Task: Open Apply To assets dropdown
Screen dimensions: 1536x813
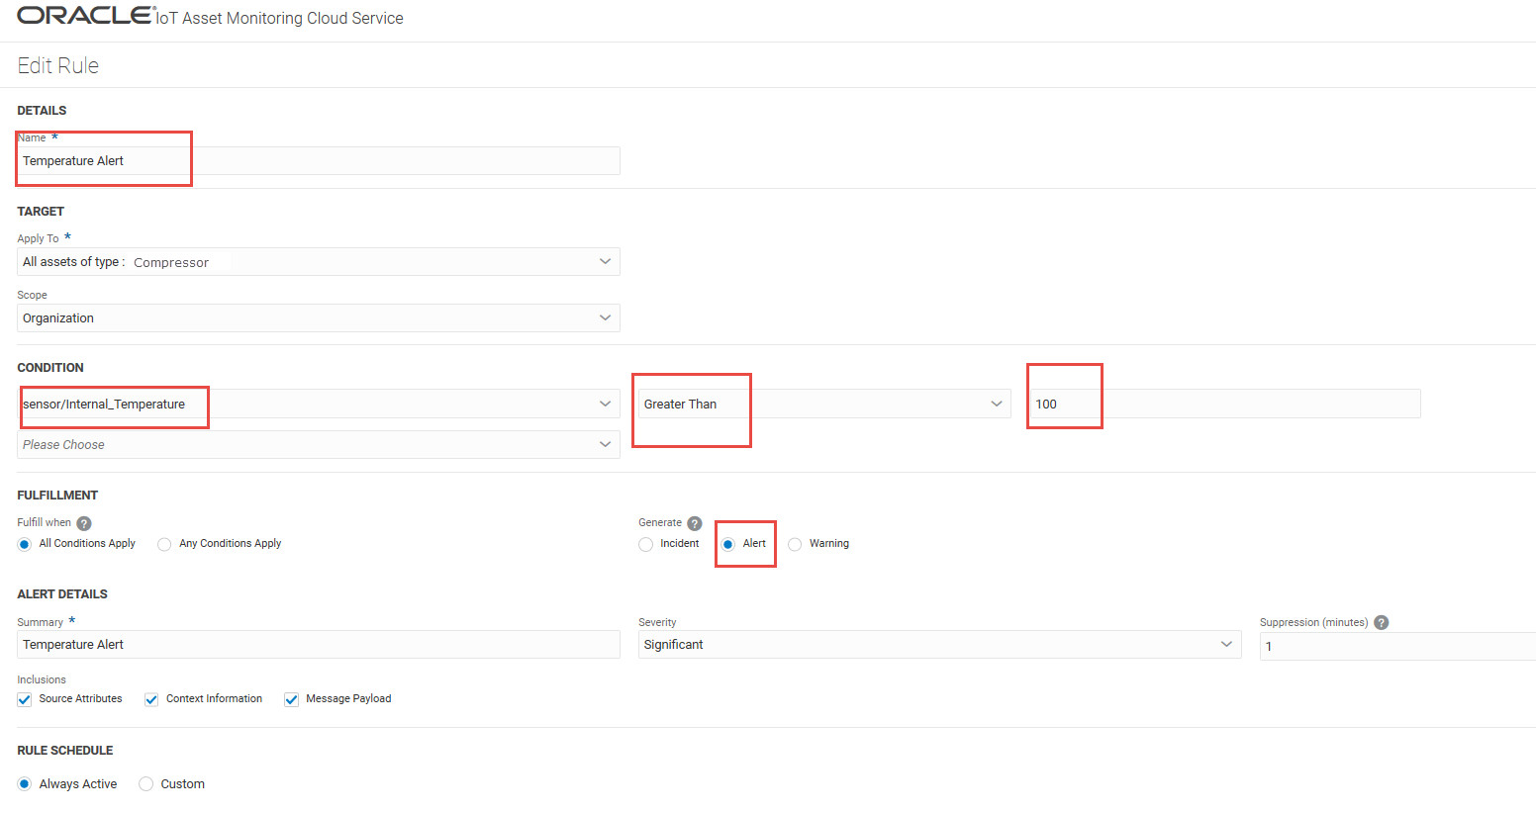Action: point(319,262)
